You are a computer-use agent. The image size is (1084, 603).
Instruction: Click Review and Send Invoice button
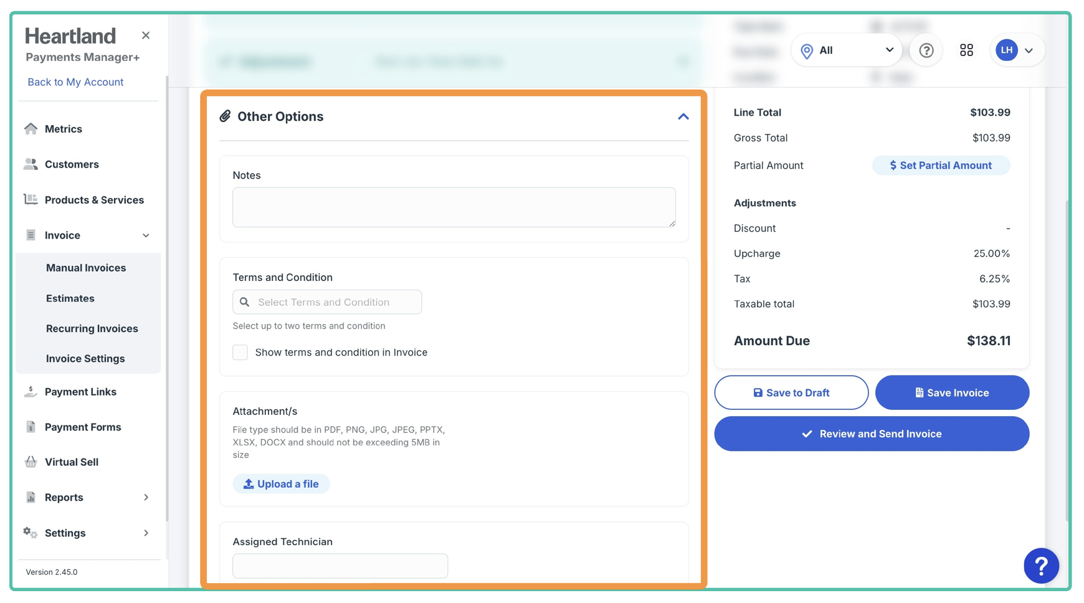coord(871,434)
